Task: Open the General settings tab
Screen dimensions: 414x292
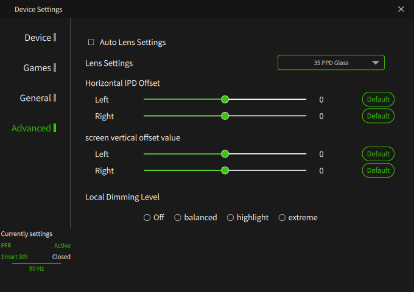Action: [x=35, y=98]
